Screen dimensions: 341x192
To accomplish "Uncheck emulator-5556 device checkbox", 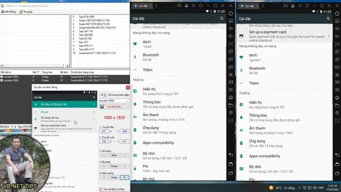I will click(2, 81).
